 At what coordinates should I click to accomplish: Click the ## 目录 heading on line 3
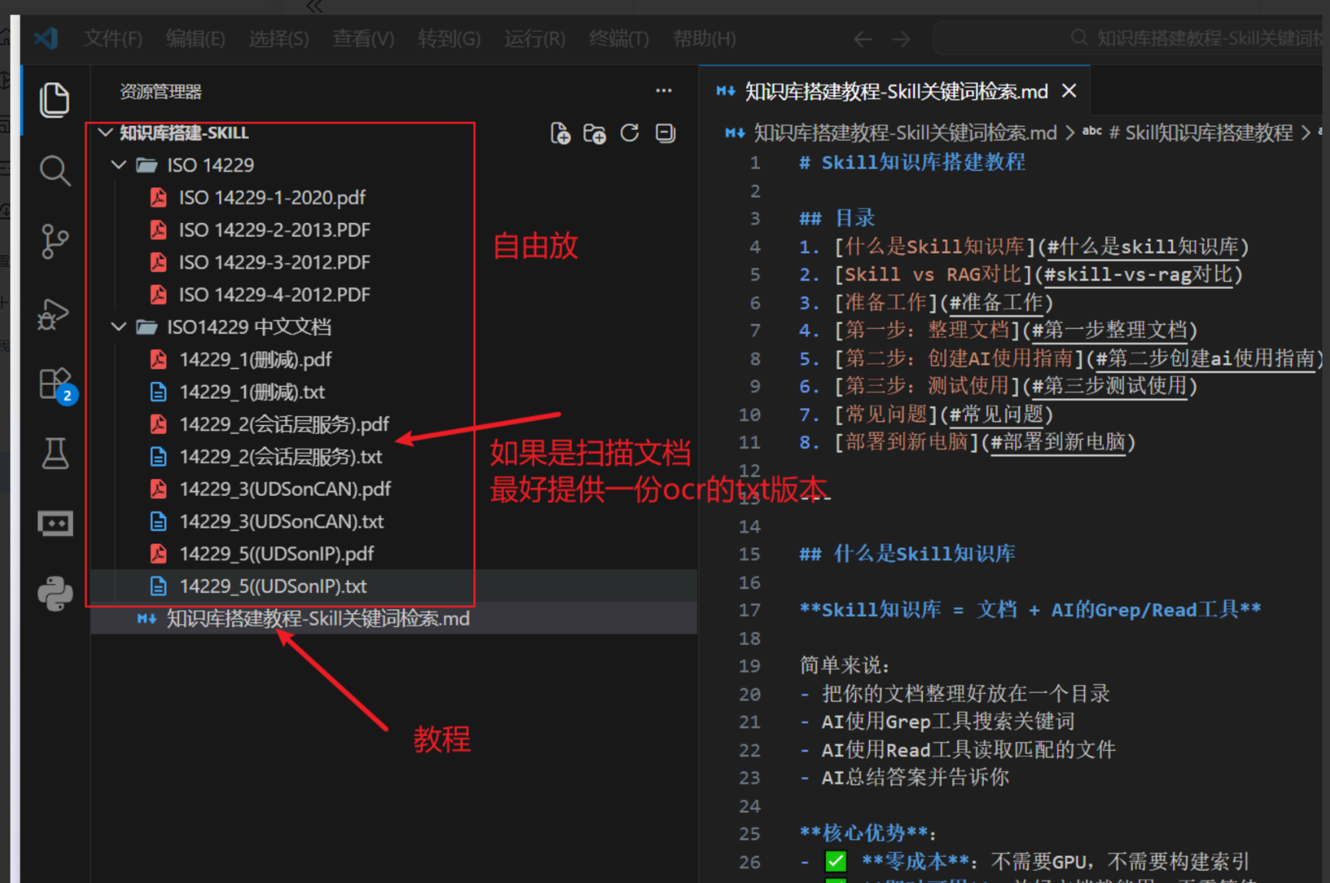coord(837,218)
